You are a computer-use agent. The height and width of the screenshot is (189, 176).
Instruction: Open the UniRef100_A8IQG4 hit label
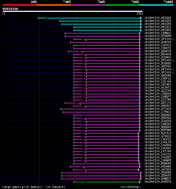158,18
